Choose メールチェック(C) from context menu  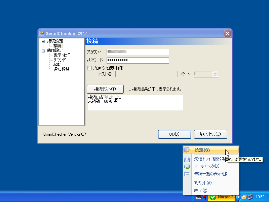click(x=211, y=166)
